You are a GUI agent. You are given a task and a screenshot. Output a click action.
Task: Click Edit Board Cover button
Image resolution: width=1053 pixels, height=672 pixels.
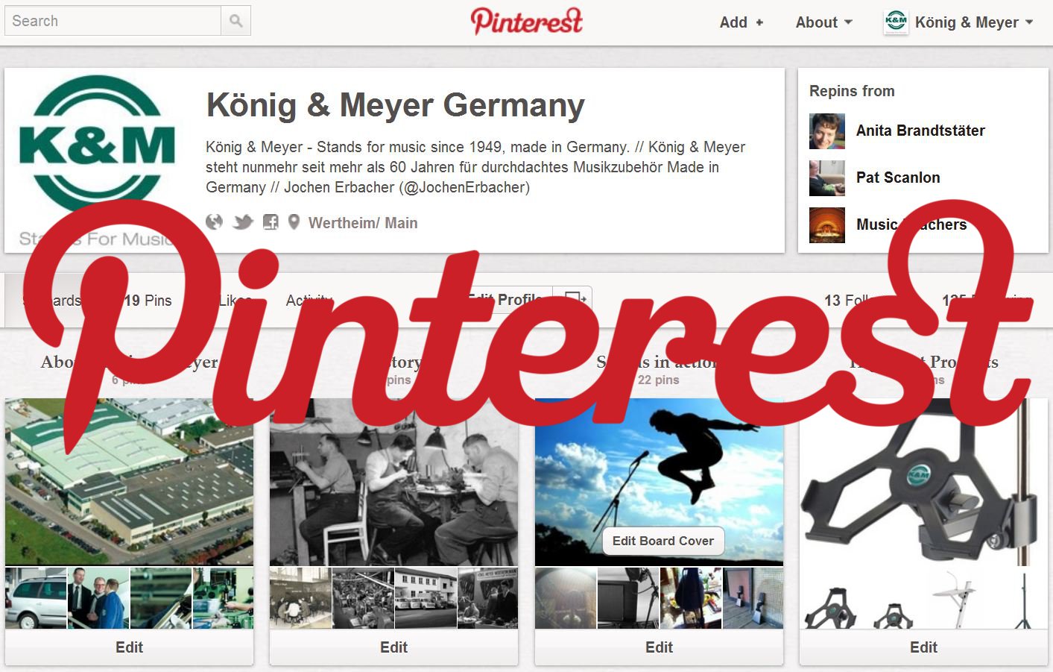coord(663,541)
